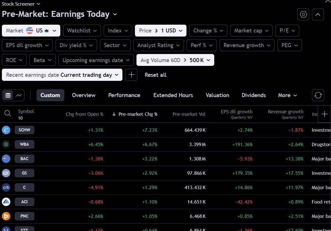Click the Bank of America logo icon
This screenshot has width=331, height=231.
point(6,159)
